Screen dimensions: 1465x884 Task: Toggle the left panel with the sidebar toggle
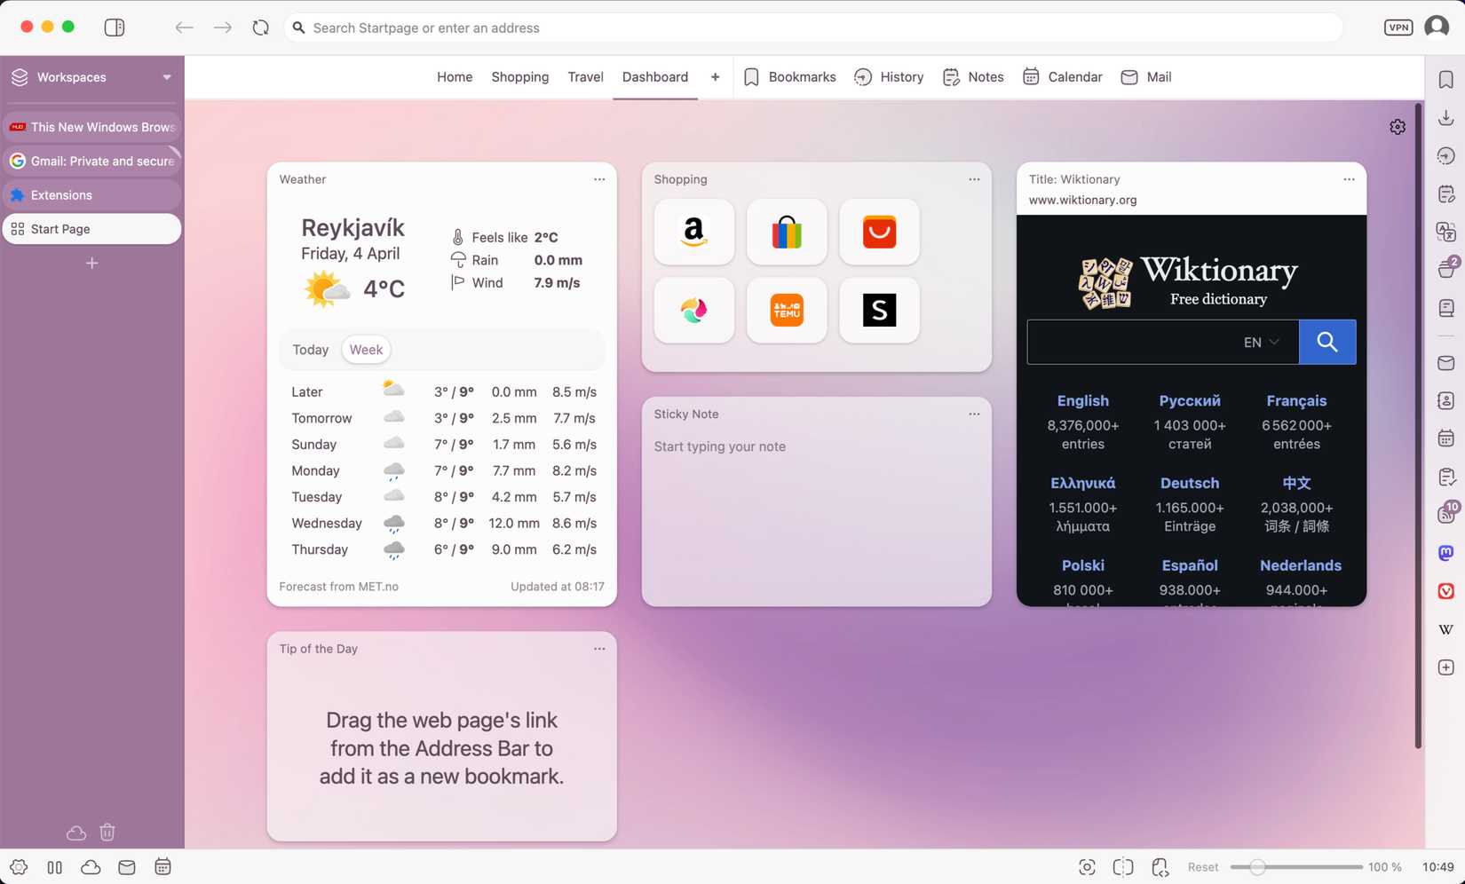(115, 27)
